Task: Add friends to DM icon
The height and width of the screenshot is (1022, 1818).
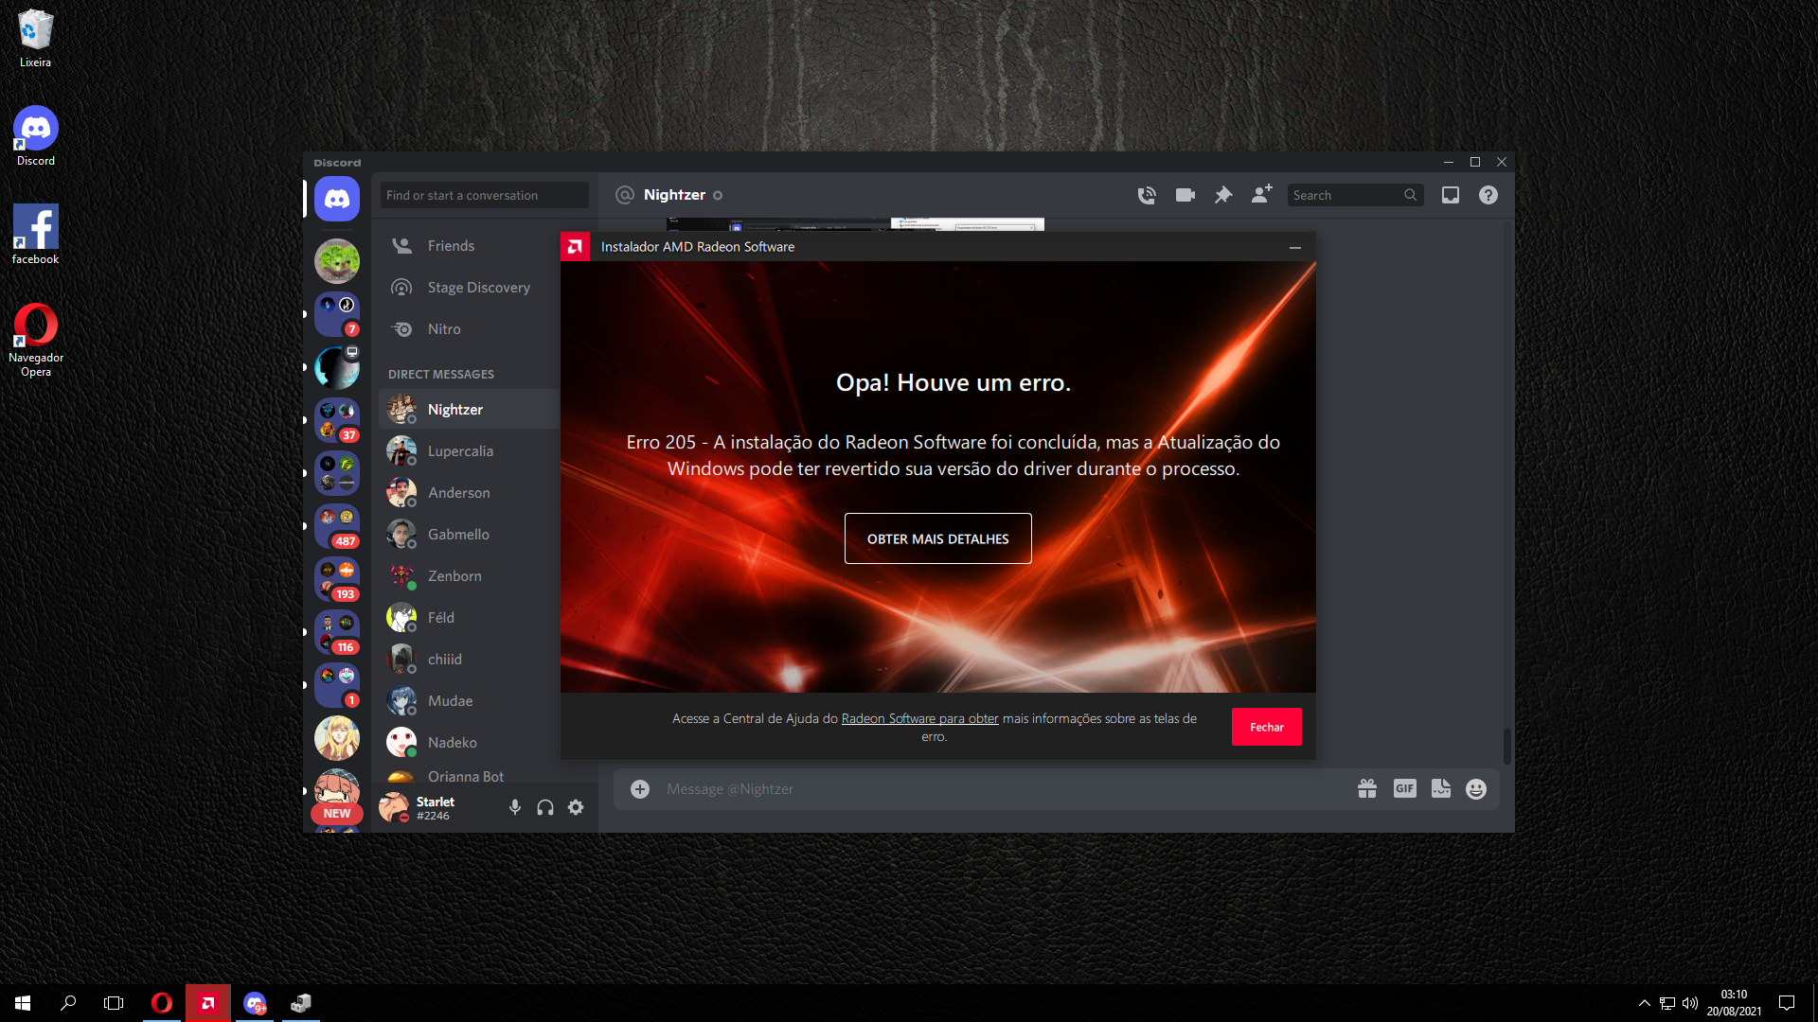Action: (x=1261, y=195)
